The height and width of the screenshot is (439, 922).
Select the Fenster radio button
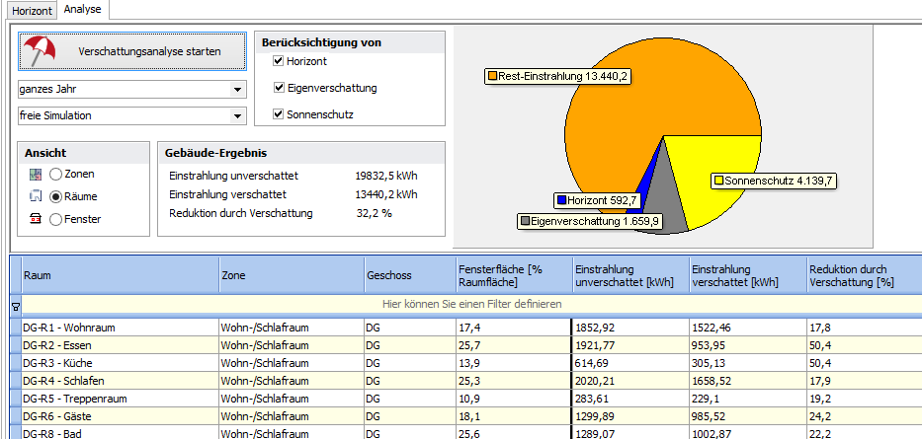56,219
